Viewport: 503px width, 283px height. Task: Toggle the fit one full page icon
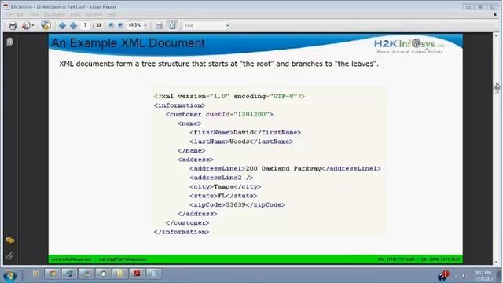pos(172,25)
